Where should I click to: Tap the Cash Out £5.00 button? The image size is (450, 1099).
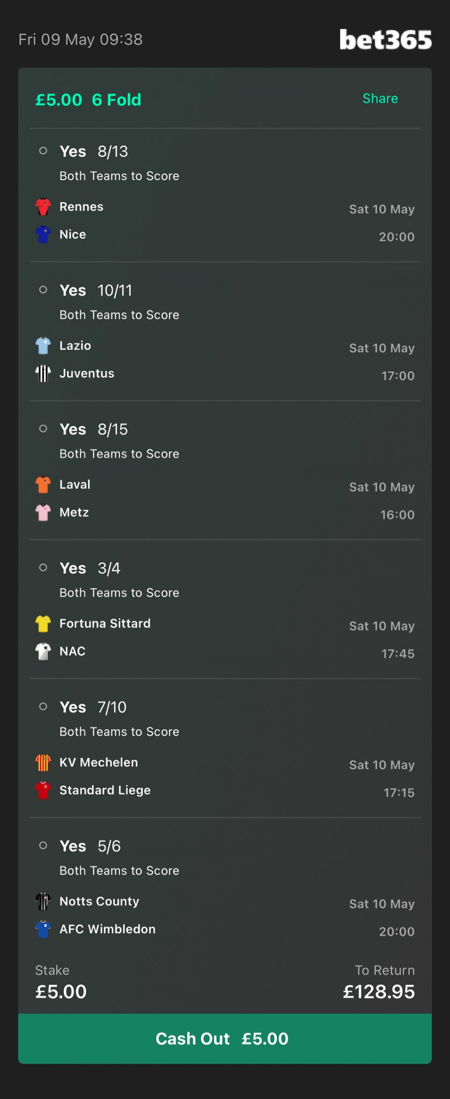(x=225, y=1038)
